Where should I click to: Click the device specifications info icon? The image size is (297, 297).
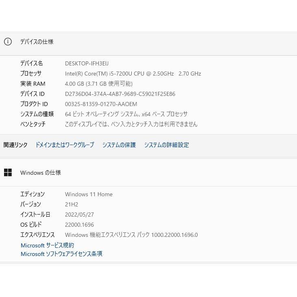coord(8,41)
